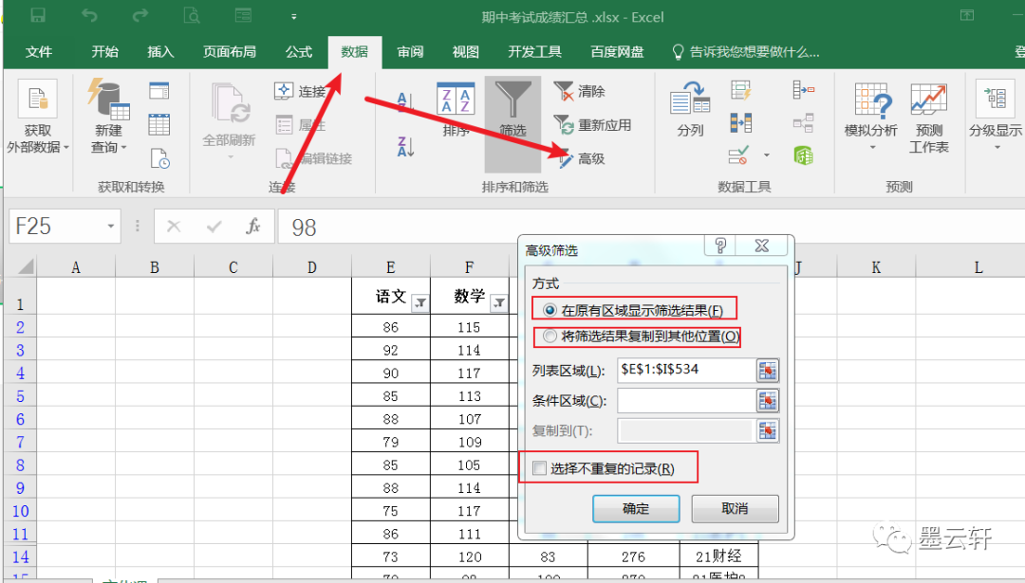Image resolution: width=1025 pixels, height=583 pixels.
Task: Select row 5 header
Action: (x=20, y=395)
